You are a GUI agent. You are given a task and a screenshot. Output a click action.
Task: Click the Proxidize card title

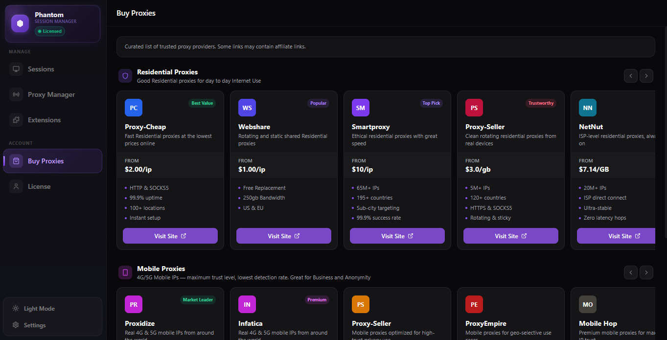pyautogui.click(x=139, y=323)
